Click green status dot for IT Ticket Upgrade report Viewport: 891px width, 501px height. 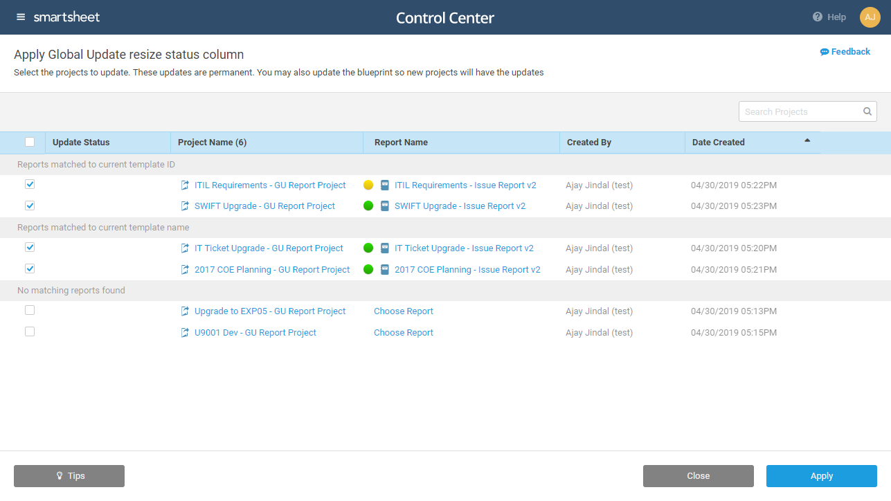pyautogui.click(x=368, y=248)
